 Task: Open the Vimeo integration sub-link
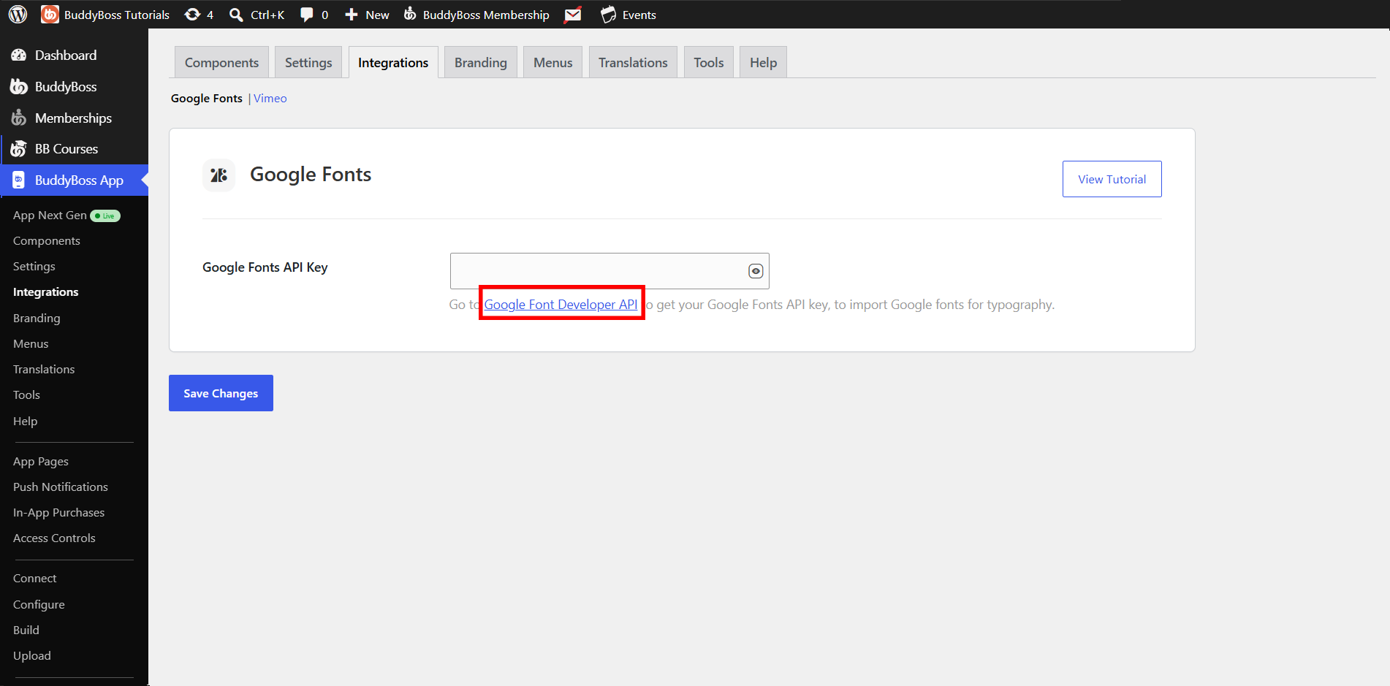pos(270,99)
